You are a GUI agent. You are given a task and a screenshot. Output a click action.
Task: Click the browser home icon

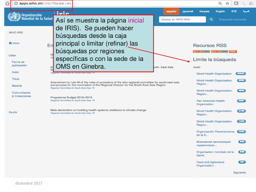coord(7,3)
